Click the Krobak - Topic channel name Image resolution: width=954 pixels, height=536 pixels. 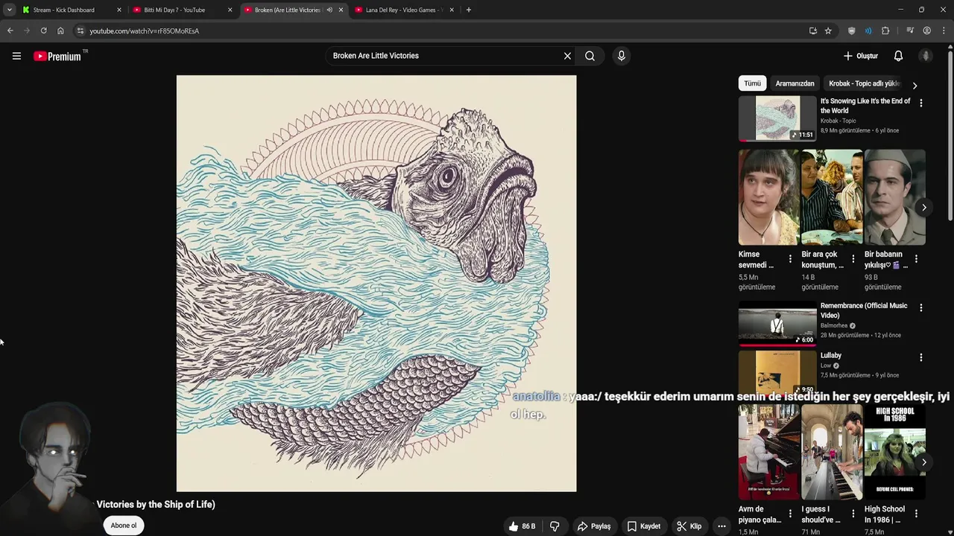pos(838,121)
